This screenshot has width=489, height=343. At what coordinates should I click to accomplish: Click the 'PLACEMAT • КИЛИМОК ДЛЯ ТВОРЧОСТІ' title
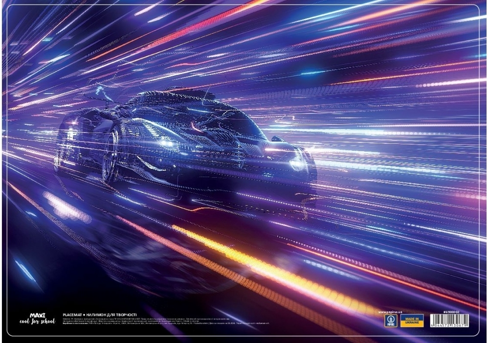[100, 316]
